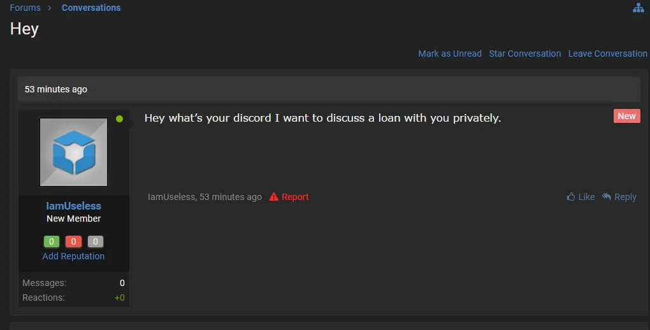650x330 pixels.
Task: Click the green positive reputation badge
Action: [52, 241]
